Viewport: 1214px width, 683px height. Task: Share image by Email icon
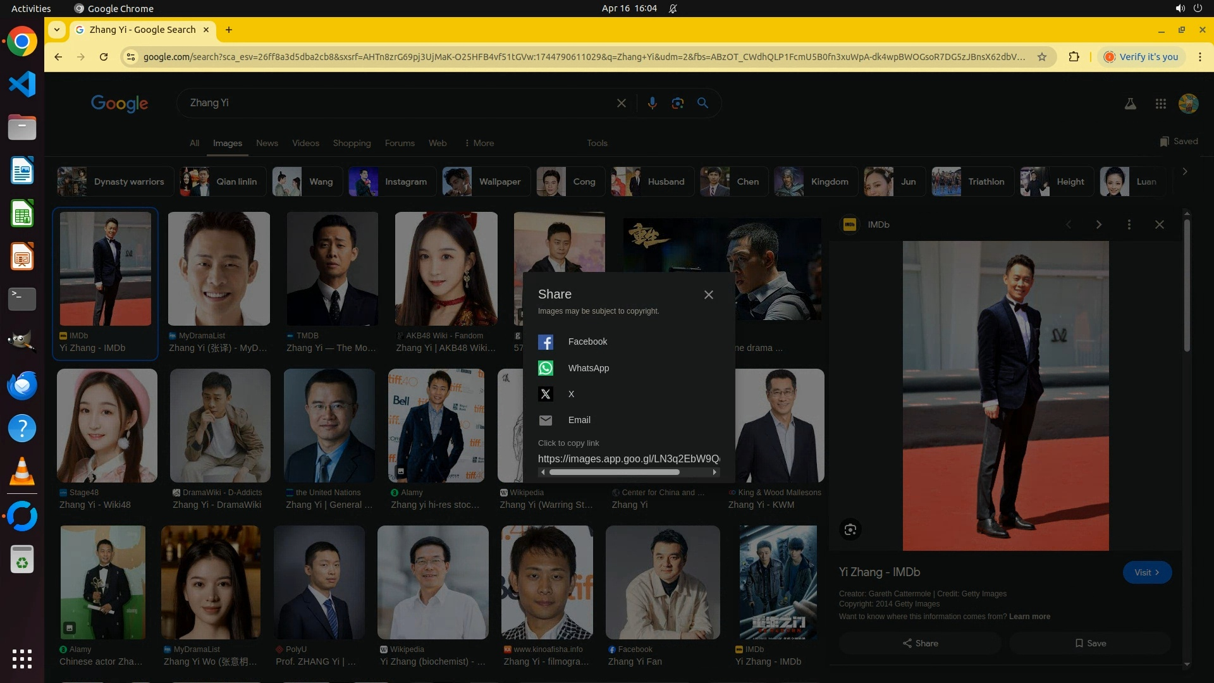tap(545, 420)
